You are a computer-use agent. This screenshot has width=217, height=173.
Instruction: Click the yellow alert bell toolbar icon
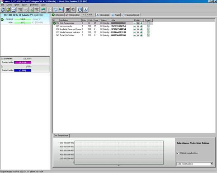pyautogui.click(x=8, y=10)
